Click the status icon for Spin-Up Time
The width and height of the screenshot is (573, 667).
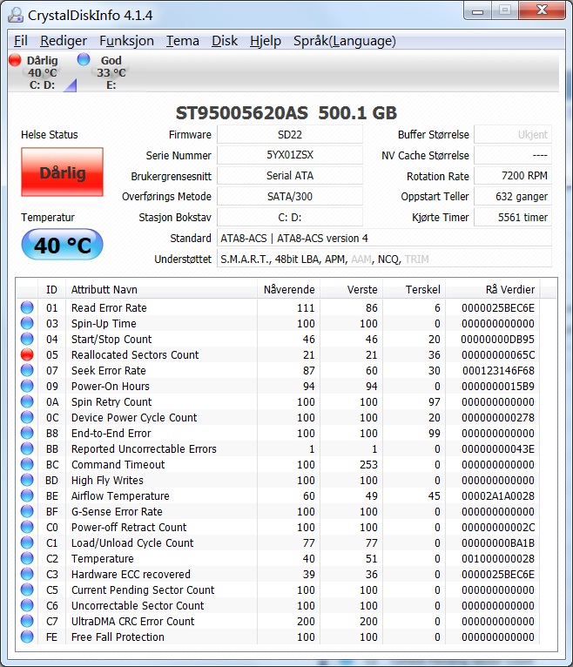27,323
